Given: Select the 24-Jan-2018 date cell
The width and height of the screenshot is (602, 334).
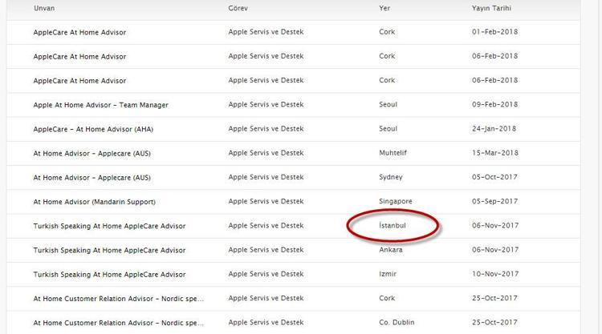Looking at the screenshot, I should coord(494,129).
